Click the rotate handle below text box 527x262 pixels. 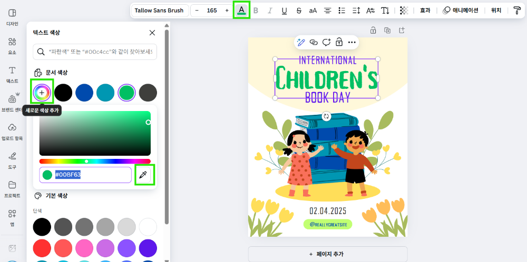pos(326,116)
